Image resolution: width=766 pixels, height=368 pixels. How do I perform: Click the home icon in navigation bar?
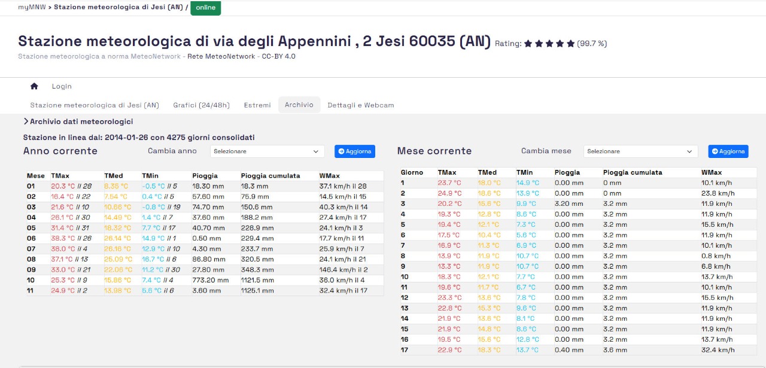pyautogui.click(x=34, y=86)
